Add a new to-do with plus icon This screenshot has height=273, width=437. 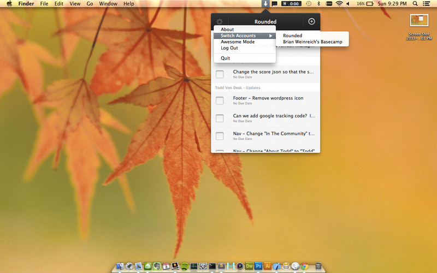[311, 21]
